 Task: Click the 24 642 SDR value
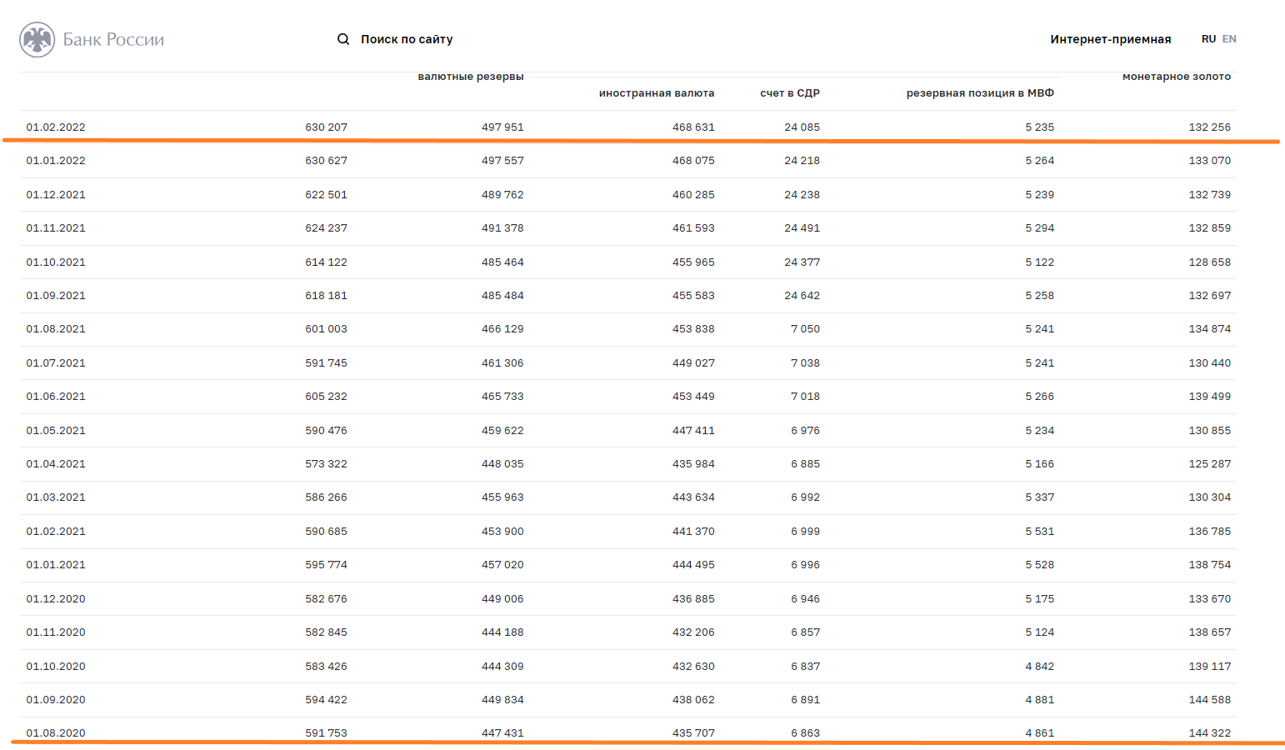pyautogui.click(x=802, y=296)
